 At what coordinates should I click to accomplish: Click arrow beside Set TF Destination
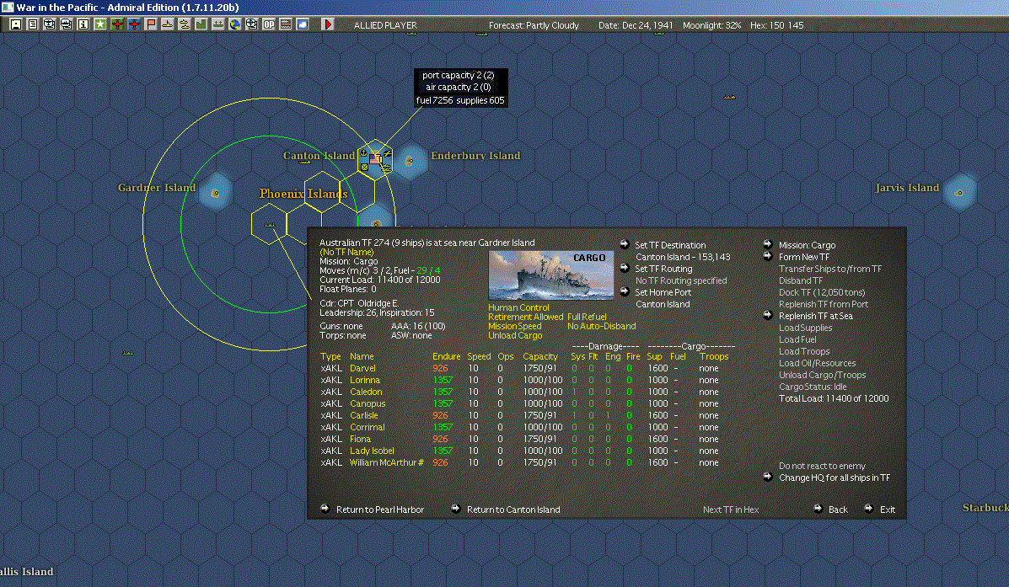[624, 244]
